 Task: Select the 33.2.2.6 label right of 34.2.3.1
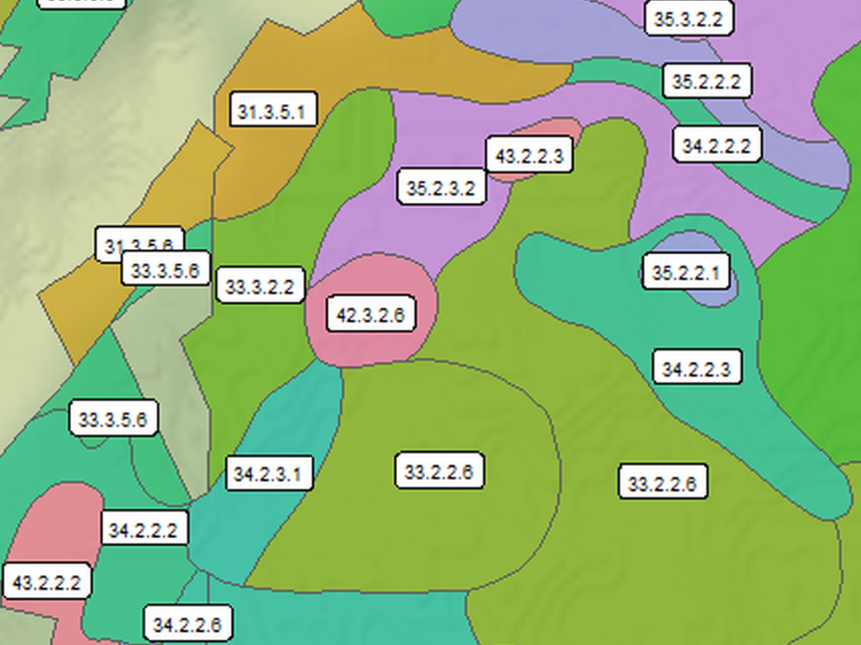439,472
